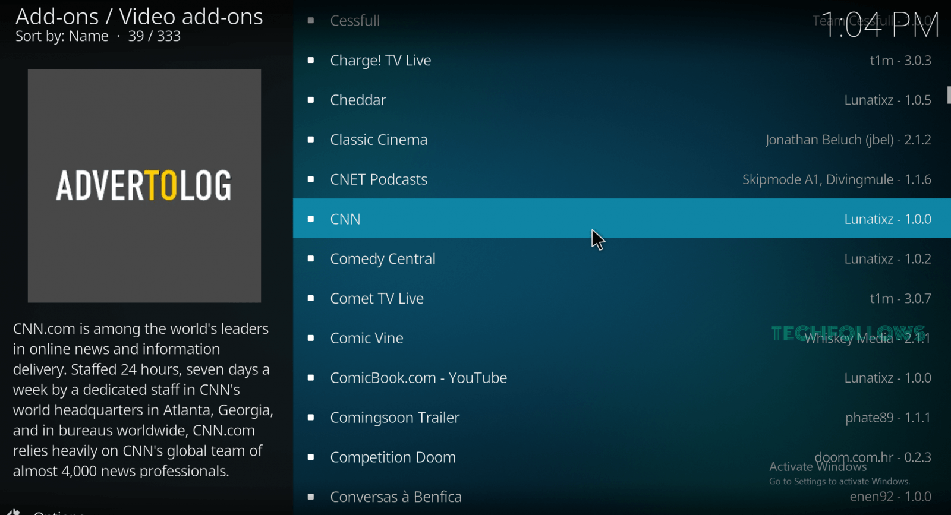Select Conversas à Benfica add-on

[x=622, y=497]
